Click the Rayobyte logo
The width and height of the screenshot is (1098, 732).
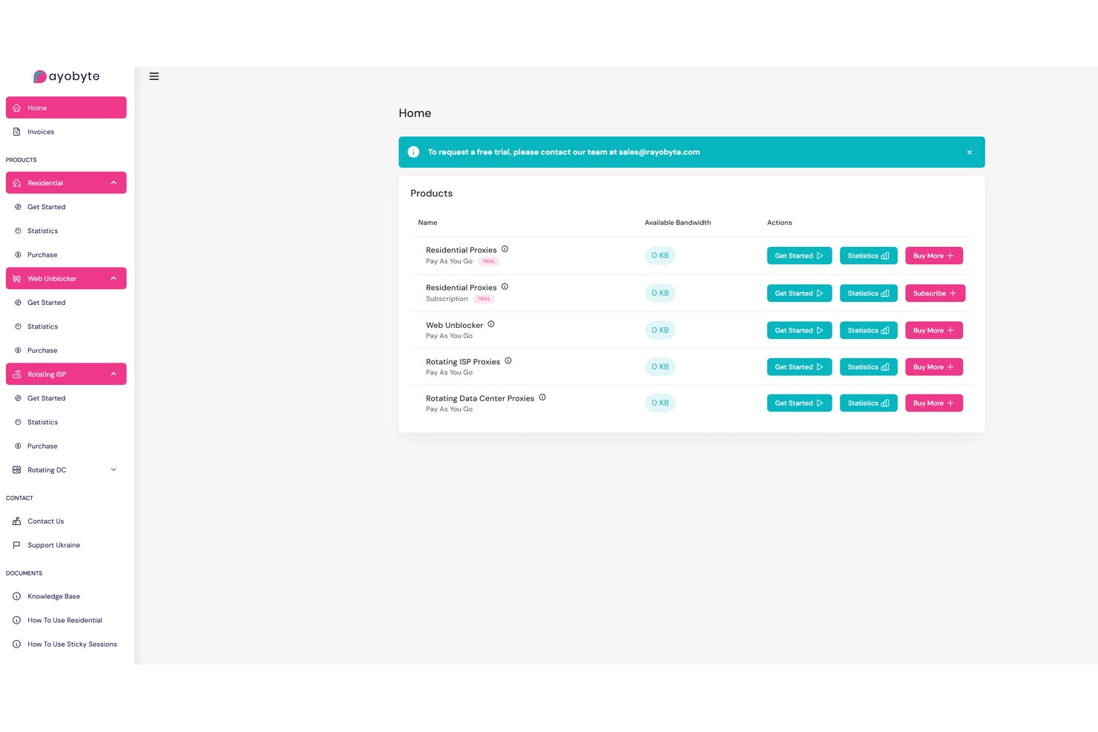66,76
